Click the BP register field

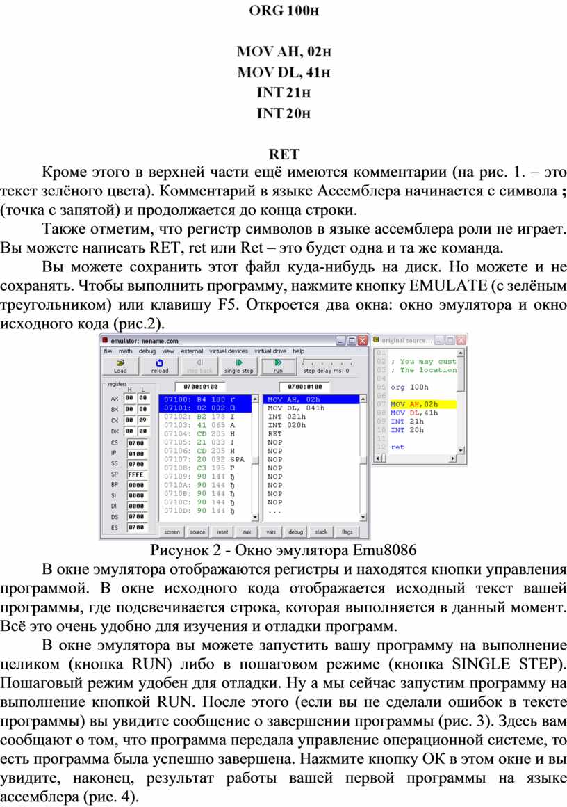point(137,485)
